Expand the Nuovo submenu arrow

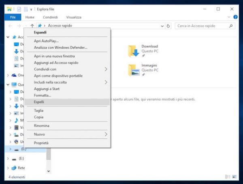click(x=106, y=134)
